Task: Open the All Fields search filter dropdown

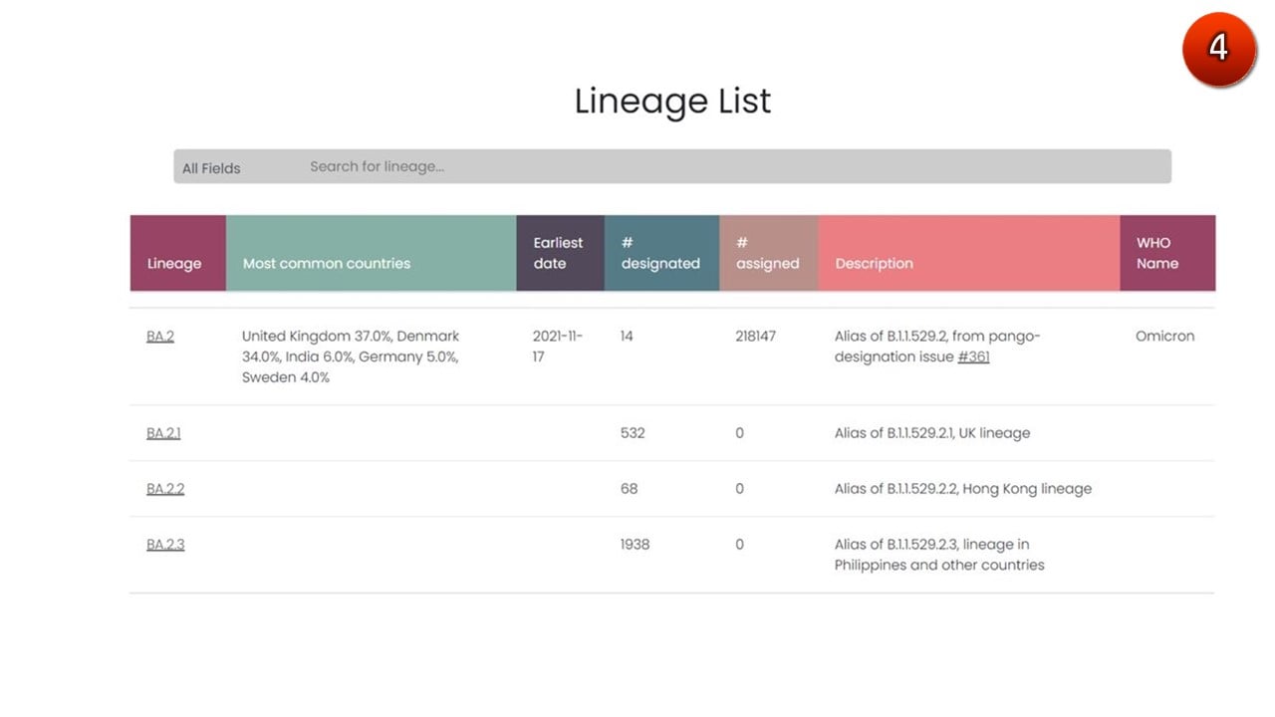Action: tap(212, 168)
